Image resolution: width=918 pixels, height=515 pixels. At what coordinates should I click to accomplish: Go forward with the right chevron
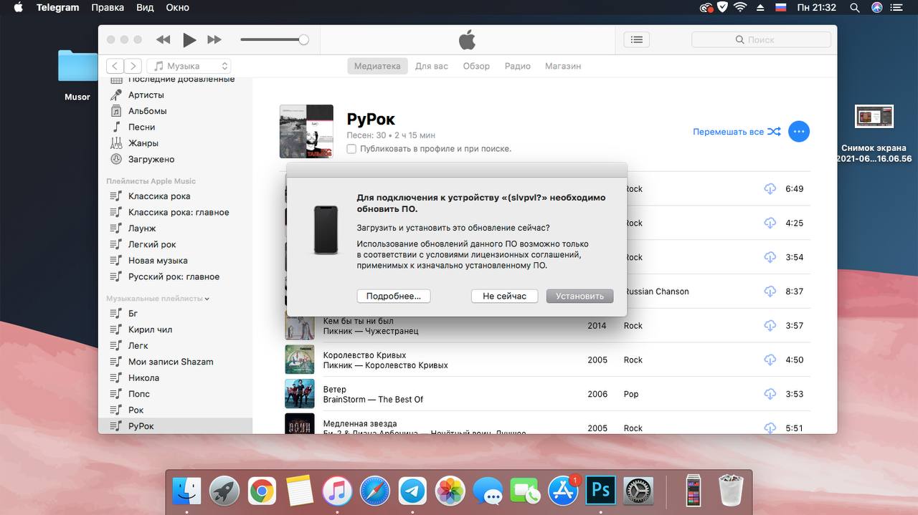133,66
